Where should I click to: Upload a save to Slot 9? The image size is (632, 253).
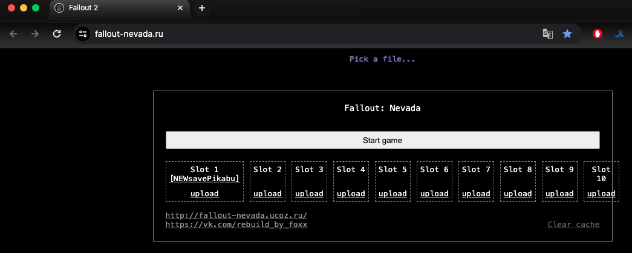coord(559,194)
